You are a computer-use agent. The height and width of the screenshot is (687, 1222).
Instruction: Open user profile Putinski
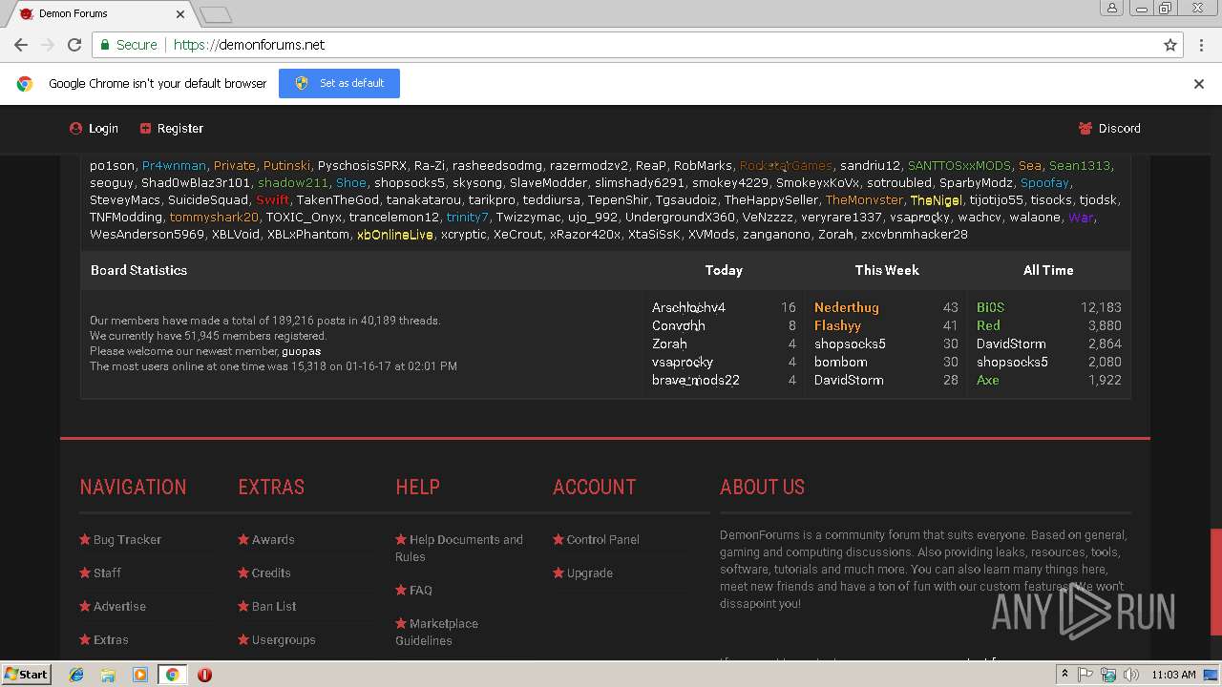[286, 166]
